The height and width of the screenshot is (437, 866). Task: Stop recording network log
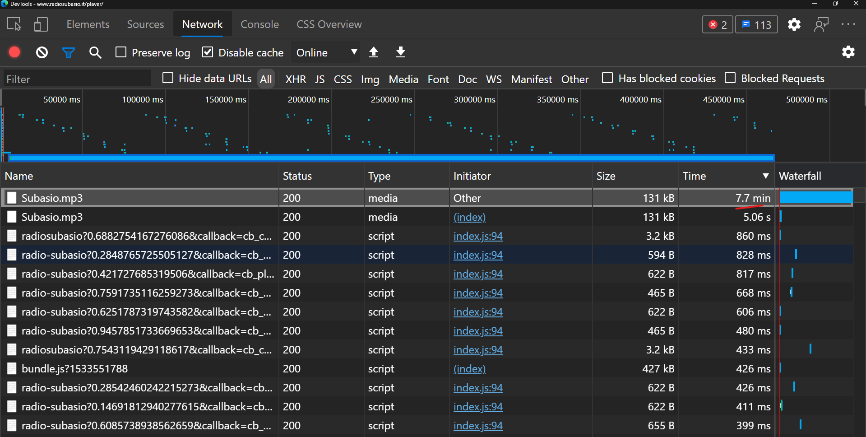[14, 52]
